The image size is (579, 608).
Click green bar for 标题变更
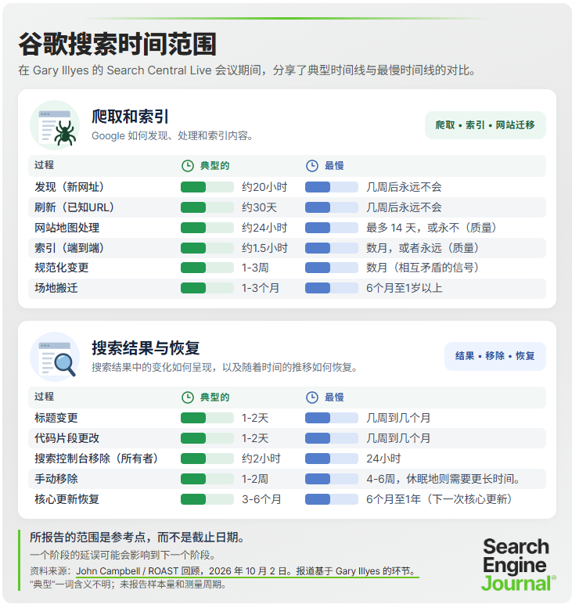click(207, 418)
